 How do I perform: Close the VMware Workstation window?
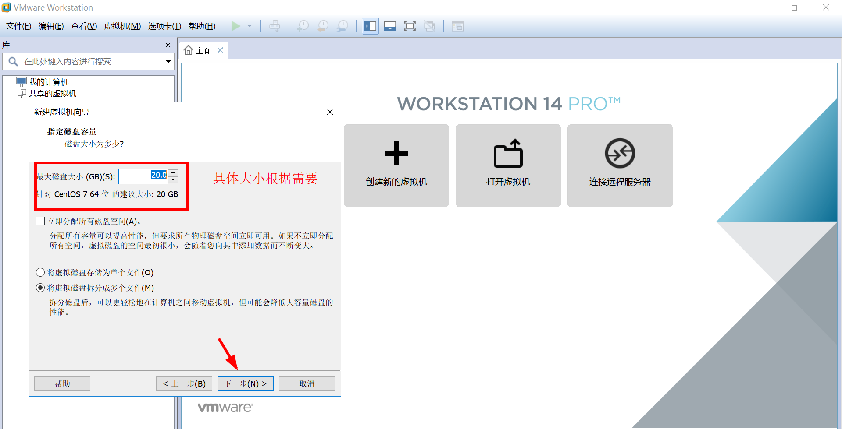pos(826,7)
